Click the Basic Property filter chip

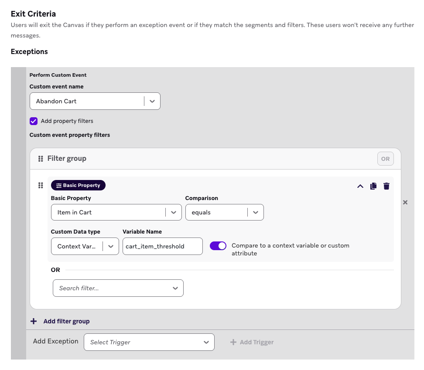click(78, 185)
